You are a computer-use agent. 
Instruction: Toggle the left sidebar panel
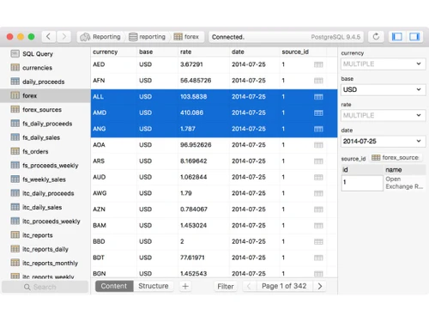coord(397,37)
